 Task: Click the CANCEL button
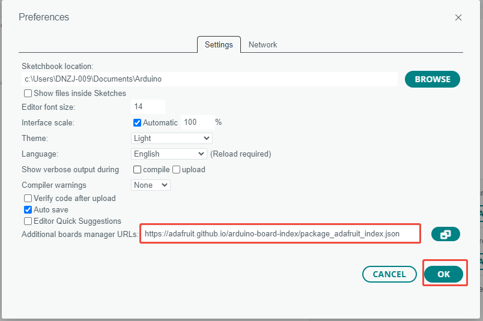coord(389,274)
